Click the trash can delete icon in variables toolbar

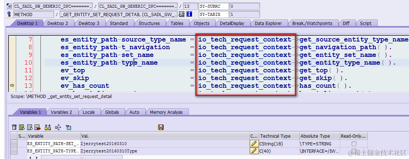click(14, 127)
